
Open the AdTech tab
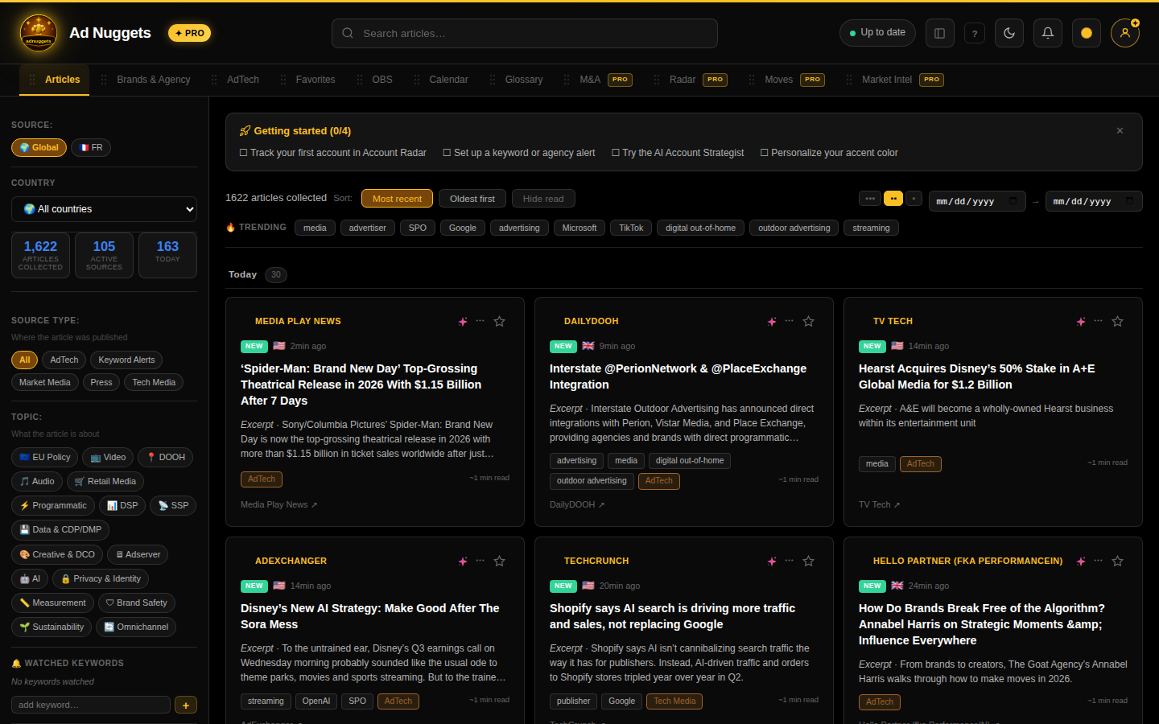click(235, 80)
